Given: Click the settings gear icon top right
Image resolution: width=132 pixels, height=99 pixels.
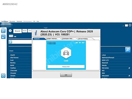Looking at the screenshot, I should click(130, 25).
